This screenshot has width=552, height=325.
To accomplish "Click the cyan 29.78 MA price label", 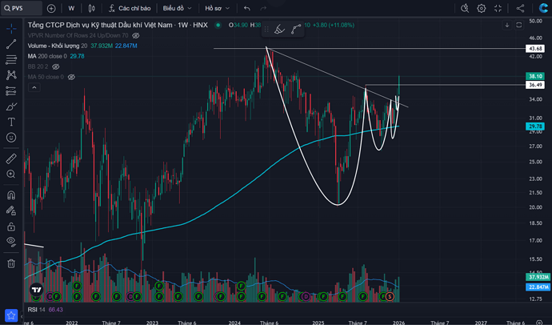I will 535,126.
